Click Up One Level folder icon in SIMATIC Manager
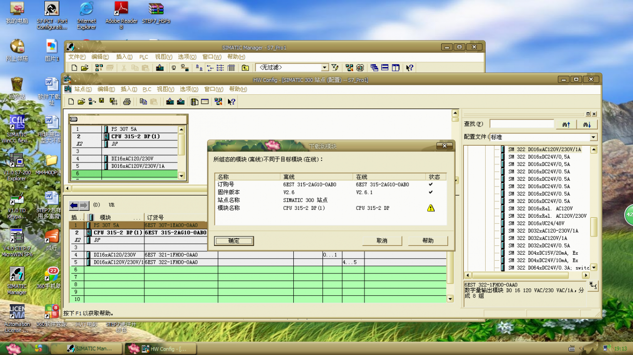The height and width of the screenshot is (355, 633). (245, 68)
